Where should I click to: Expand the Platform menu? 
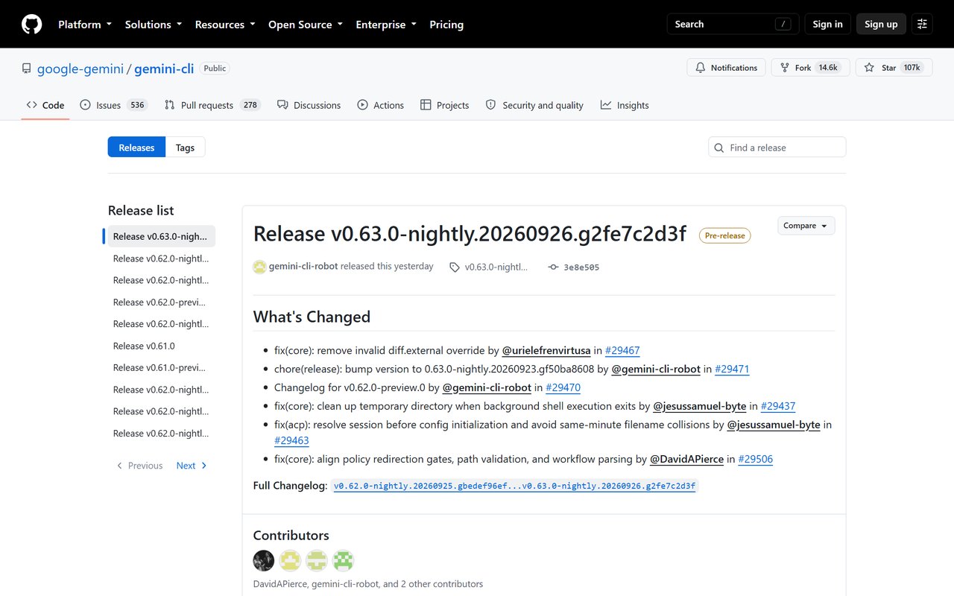(85, 25)
